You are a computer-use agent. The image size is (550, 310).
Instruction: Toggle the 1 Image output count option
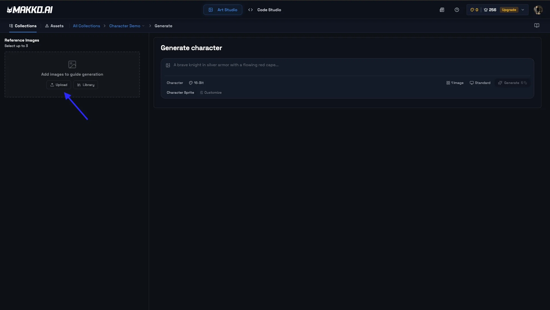[455, 83]
